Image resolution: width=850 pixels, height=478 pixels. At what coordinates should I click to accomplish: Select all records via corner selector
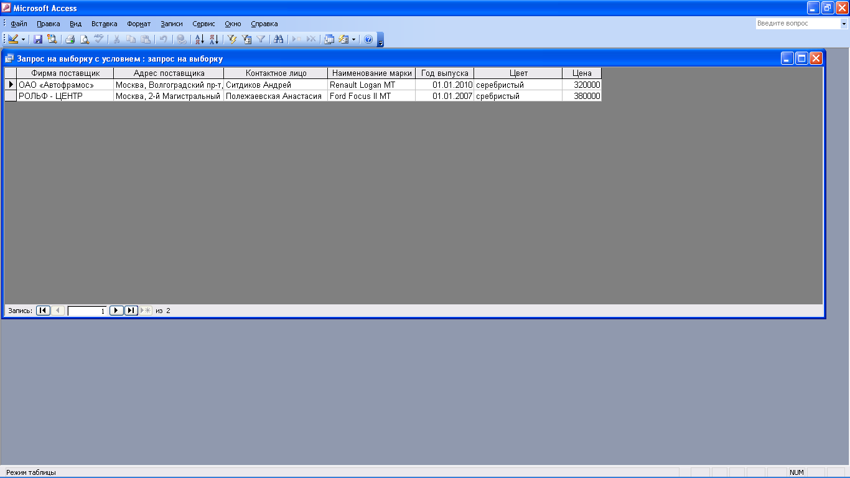pyautogui.click(x=11, y=73)
